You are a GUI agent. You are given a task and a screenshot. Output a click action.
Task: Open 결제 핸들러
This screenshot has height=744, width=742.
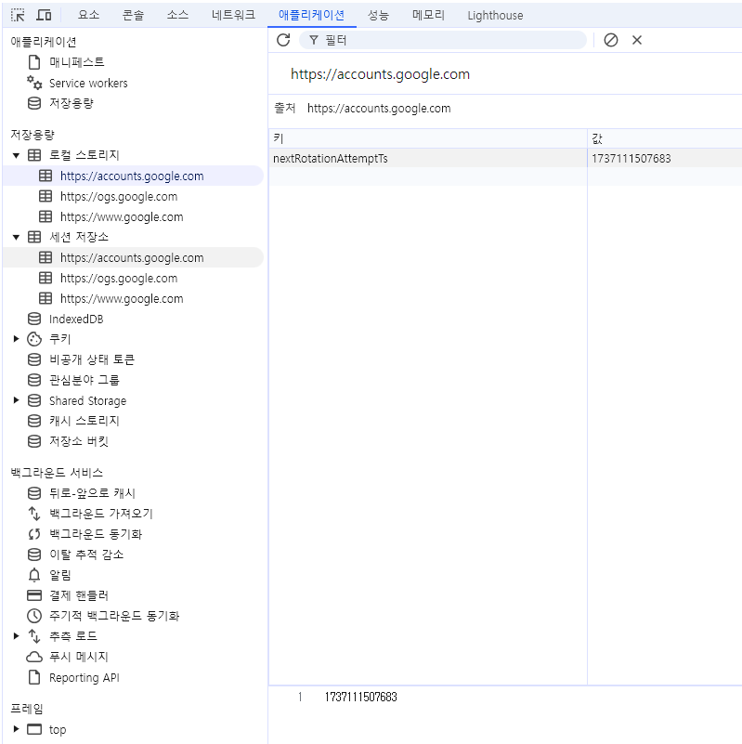(79, 595)
